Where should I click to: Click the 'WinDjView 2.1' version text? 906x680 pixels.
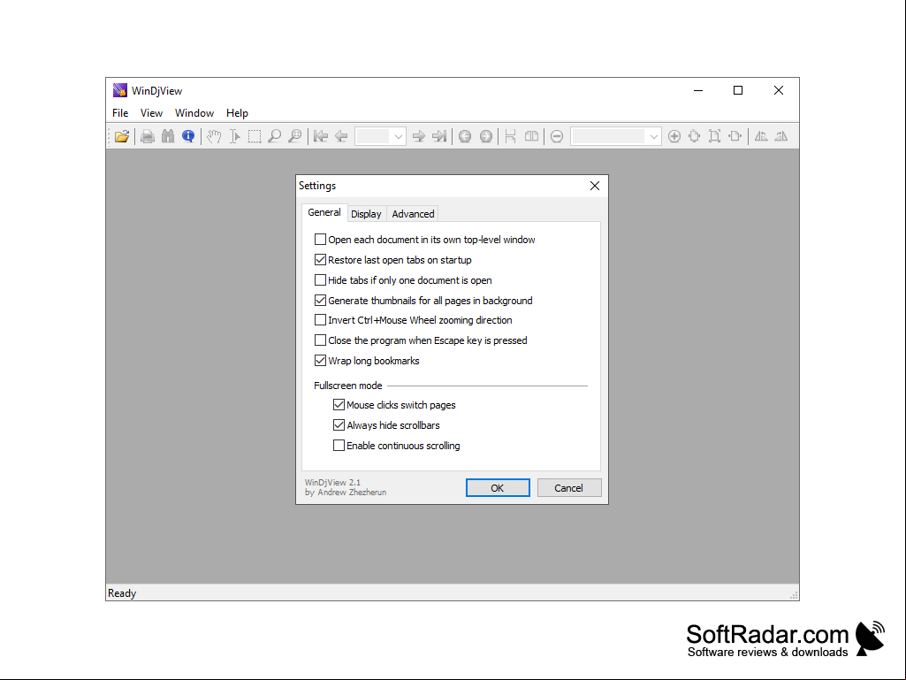(x=333, y=482)
